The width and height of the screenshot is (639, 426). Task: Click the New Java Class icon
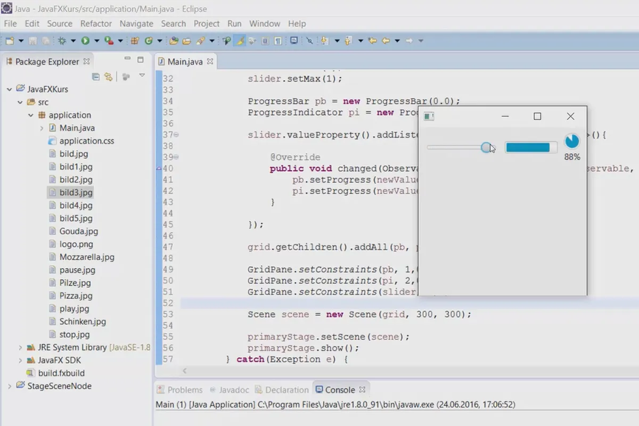point(149,40)
